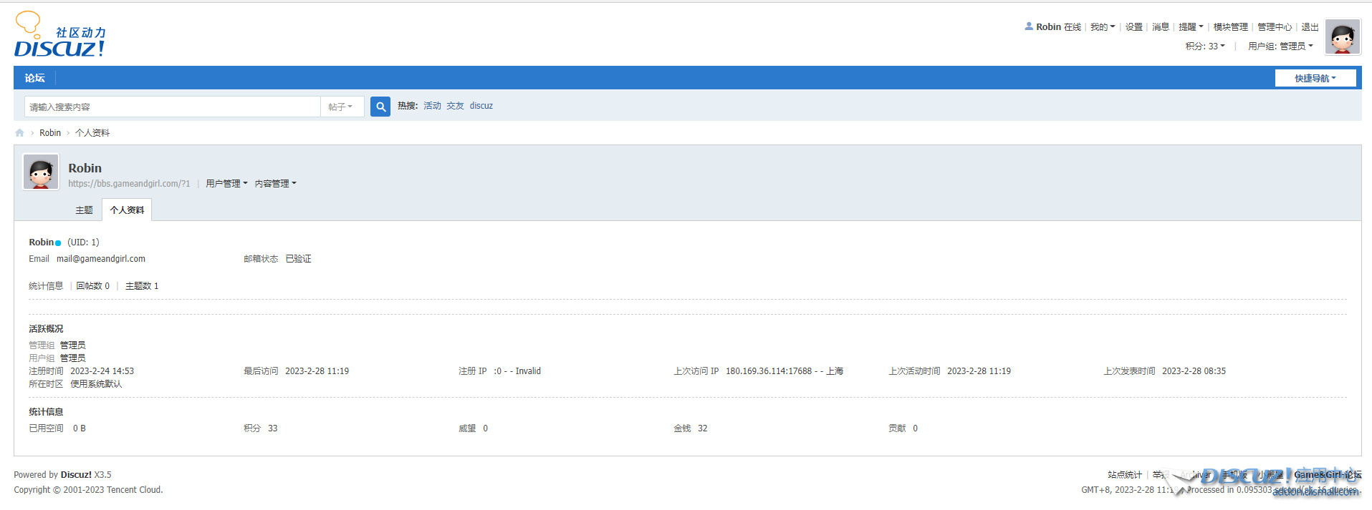The width and height of the screenshot is (1372, 510).
Task: Click the blue magnifier search button
Action: pyautogui.click(x=380, y=107)
